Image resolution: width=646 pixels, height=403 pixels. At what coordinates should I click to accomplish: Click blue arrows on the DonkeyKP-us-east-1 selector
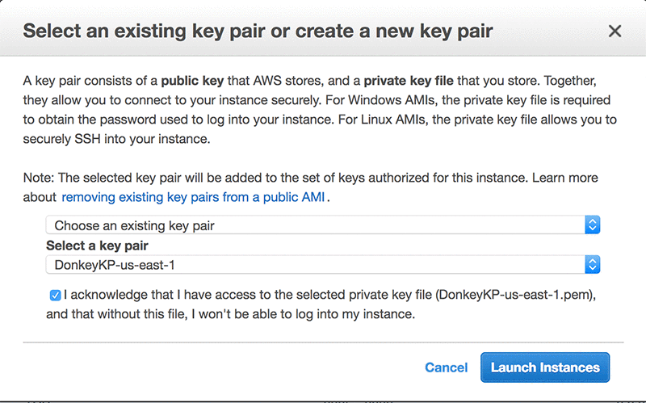pos(592,264)
